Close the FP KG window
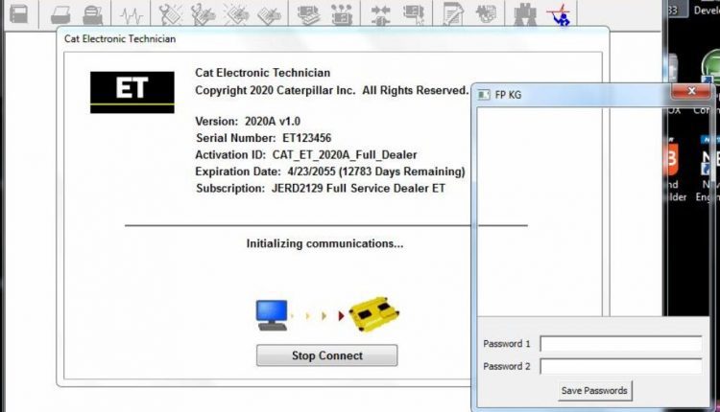This screenshot has height=412, width=720. point(691,91)
